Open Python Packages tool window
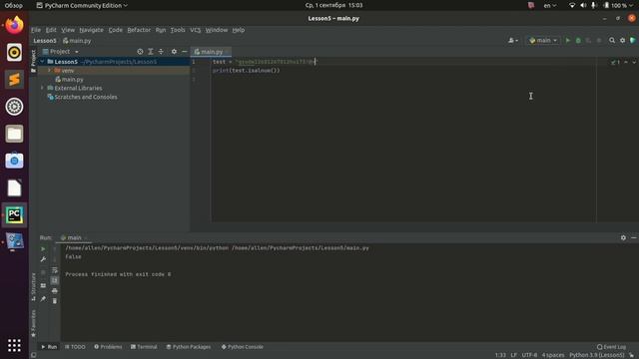Viewport: 639px width, 359px height. (x=189, y=347)
